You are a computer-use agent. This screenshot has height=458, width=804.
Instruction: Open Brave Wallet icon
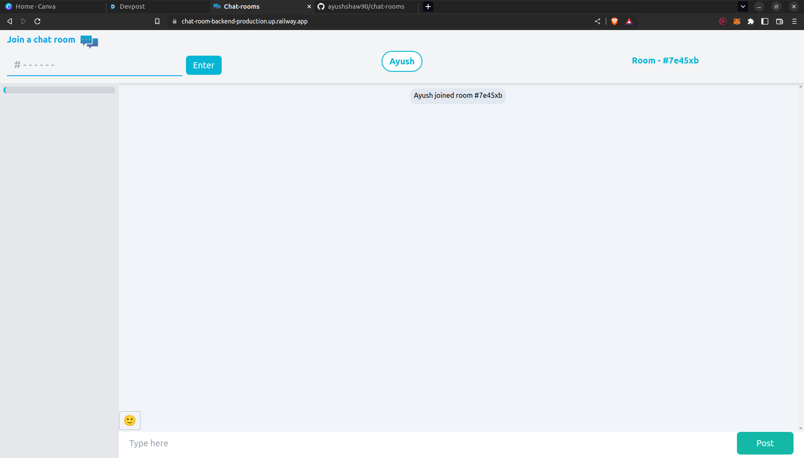[780, 21]
